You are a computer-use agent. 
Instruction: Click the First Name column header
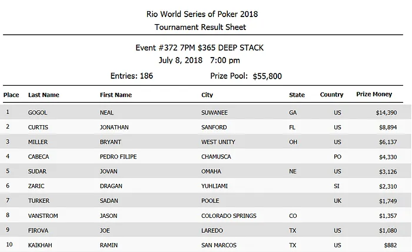(x=116, y=95)
